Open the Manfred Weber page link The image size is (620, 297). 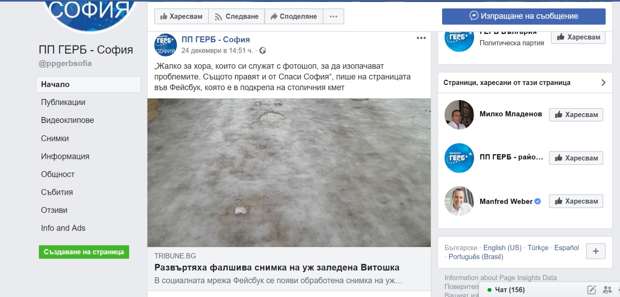coord(506,201)
